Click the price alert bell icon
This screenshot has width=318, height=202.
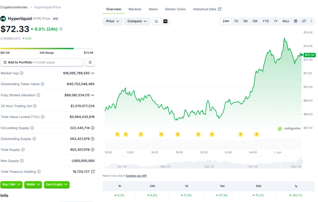pos(90,62)
